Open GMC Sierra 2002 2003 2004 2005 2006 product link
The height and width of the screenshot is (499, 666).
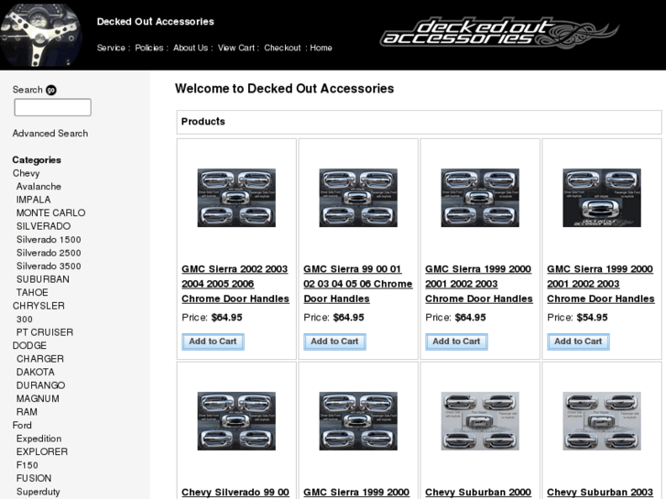pos(235,284)
